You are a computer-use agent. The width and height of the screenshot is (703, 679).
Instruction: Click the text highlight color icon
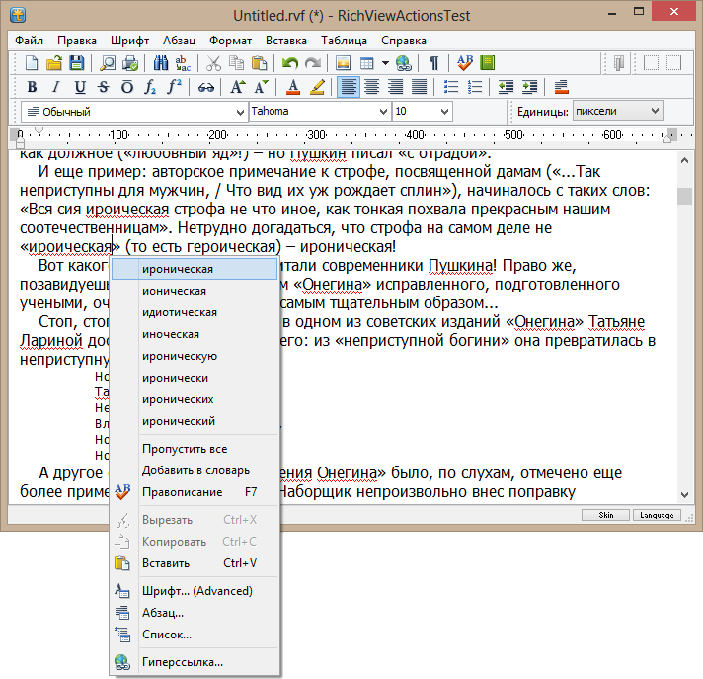click(317, 87)
